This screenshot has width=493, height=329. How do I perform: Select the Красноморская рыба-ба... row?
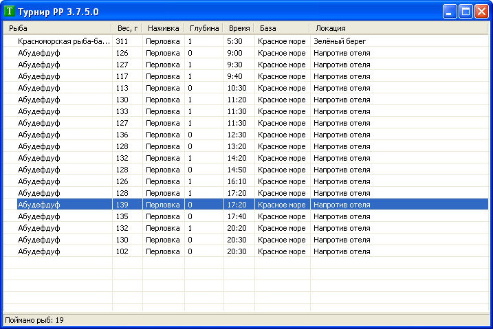pos(245,41)
